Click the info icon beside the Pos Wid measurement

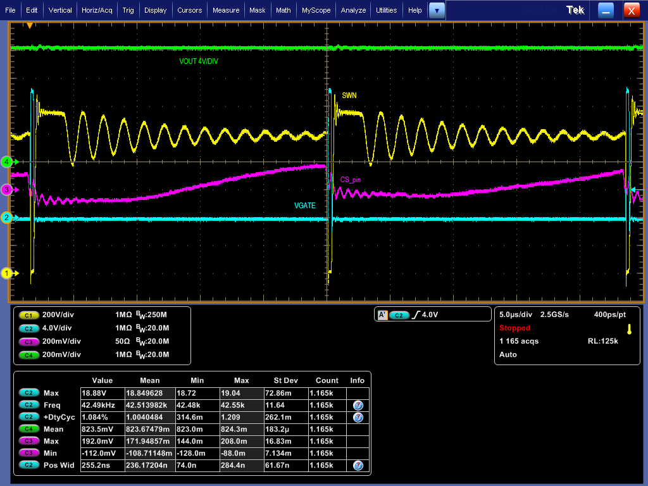point(357,465)
